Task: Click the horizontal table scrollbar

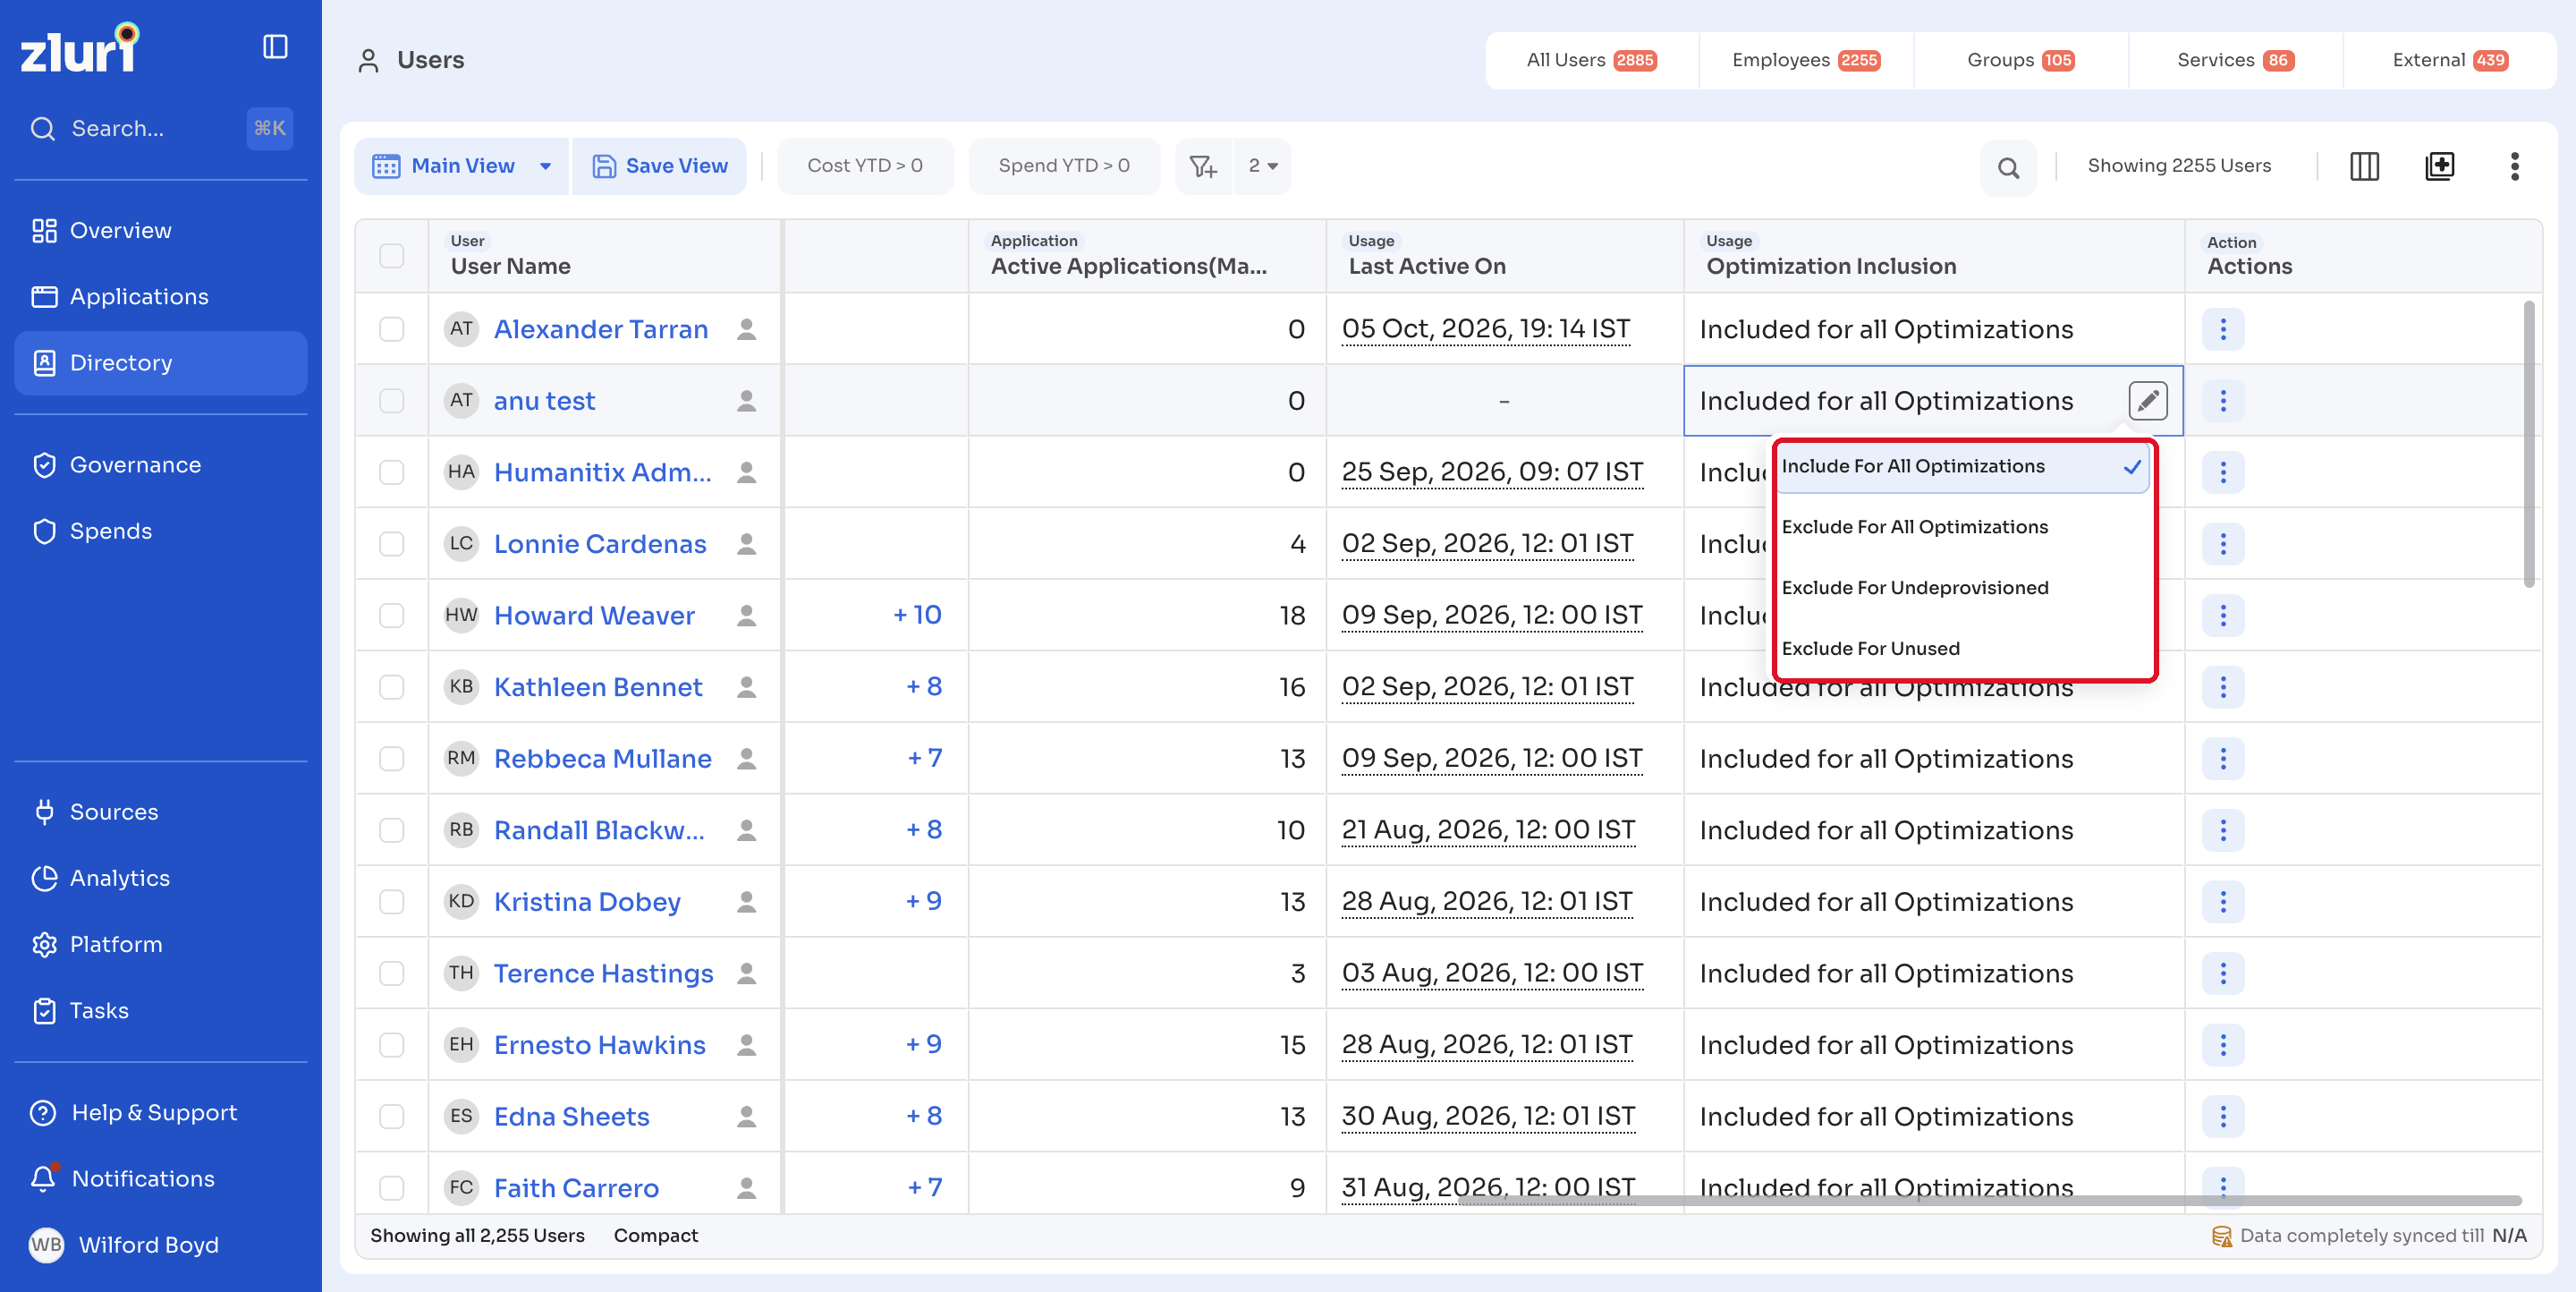Action: pyautogui.click(x=1990, y=1200)
